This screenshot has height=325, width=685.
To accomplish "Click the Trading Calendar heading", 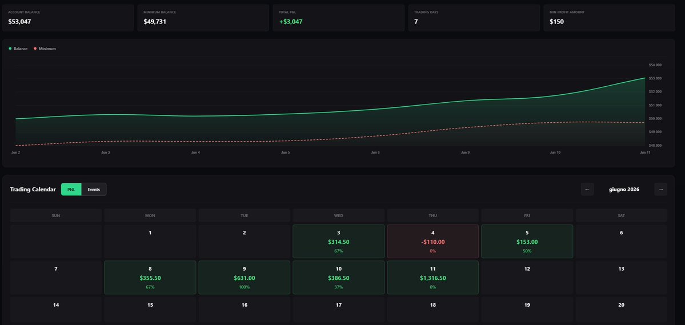I will pyautogui.click(x=33, y=190).
